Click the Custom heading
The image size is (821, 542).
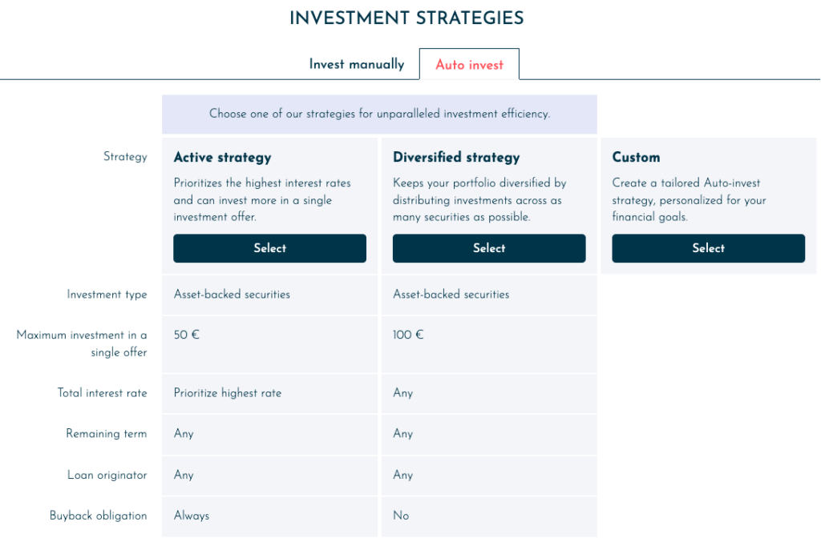click(636, 158)
